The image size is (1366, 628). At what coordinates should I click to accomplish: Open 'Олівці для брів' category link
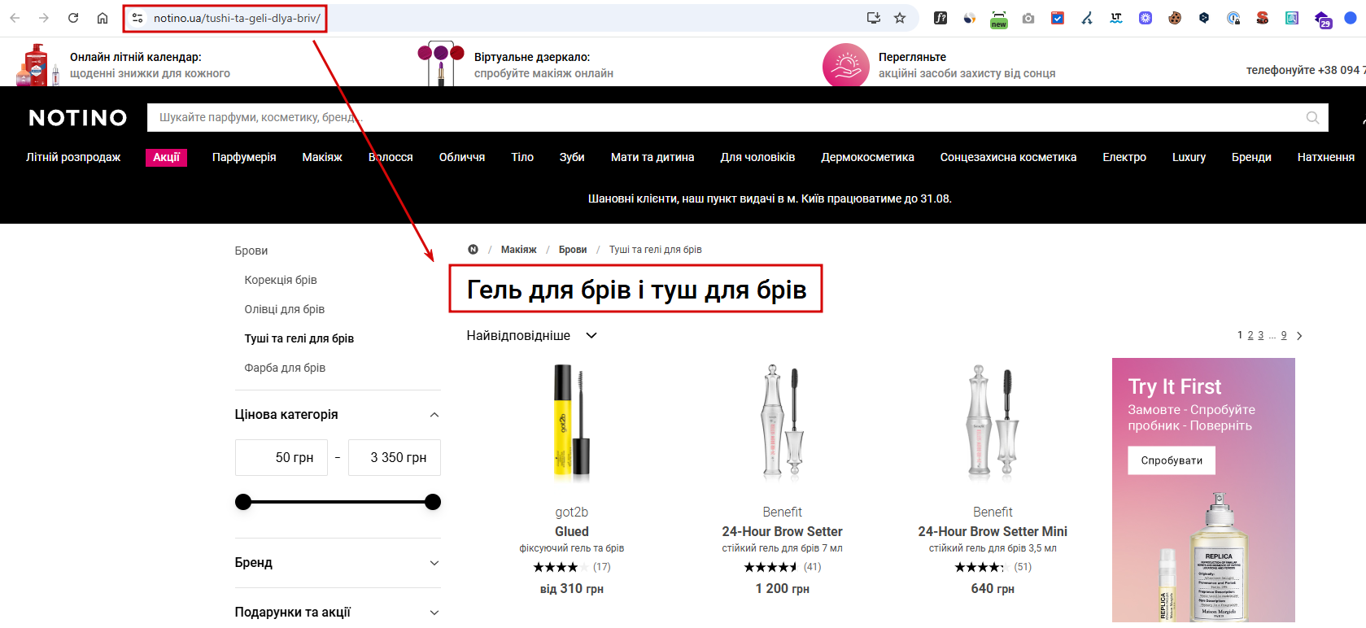pyautogui.click(x=285, y=309)
